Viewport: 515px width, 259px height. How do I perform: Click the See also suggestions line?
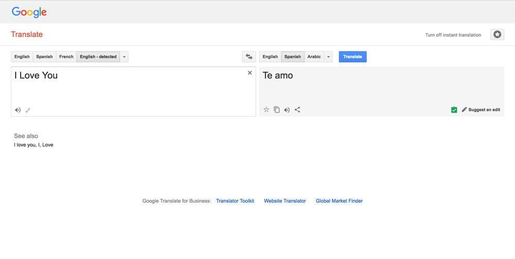pyautogui.click(x=33, y=145)
